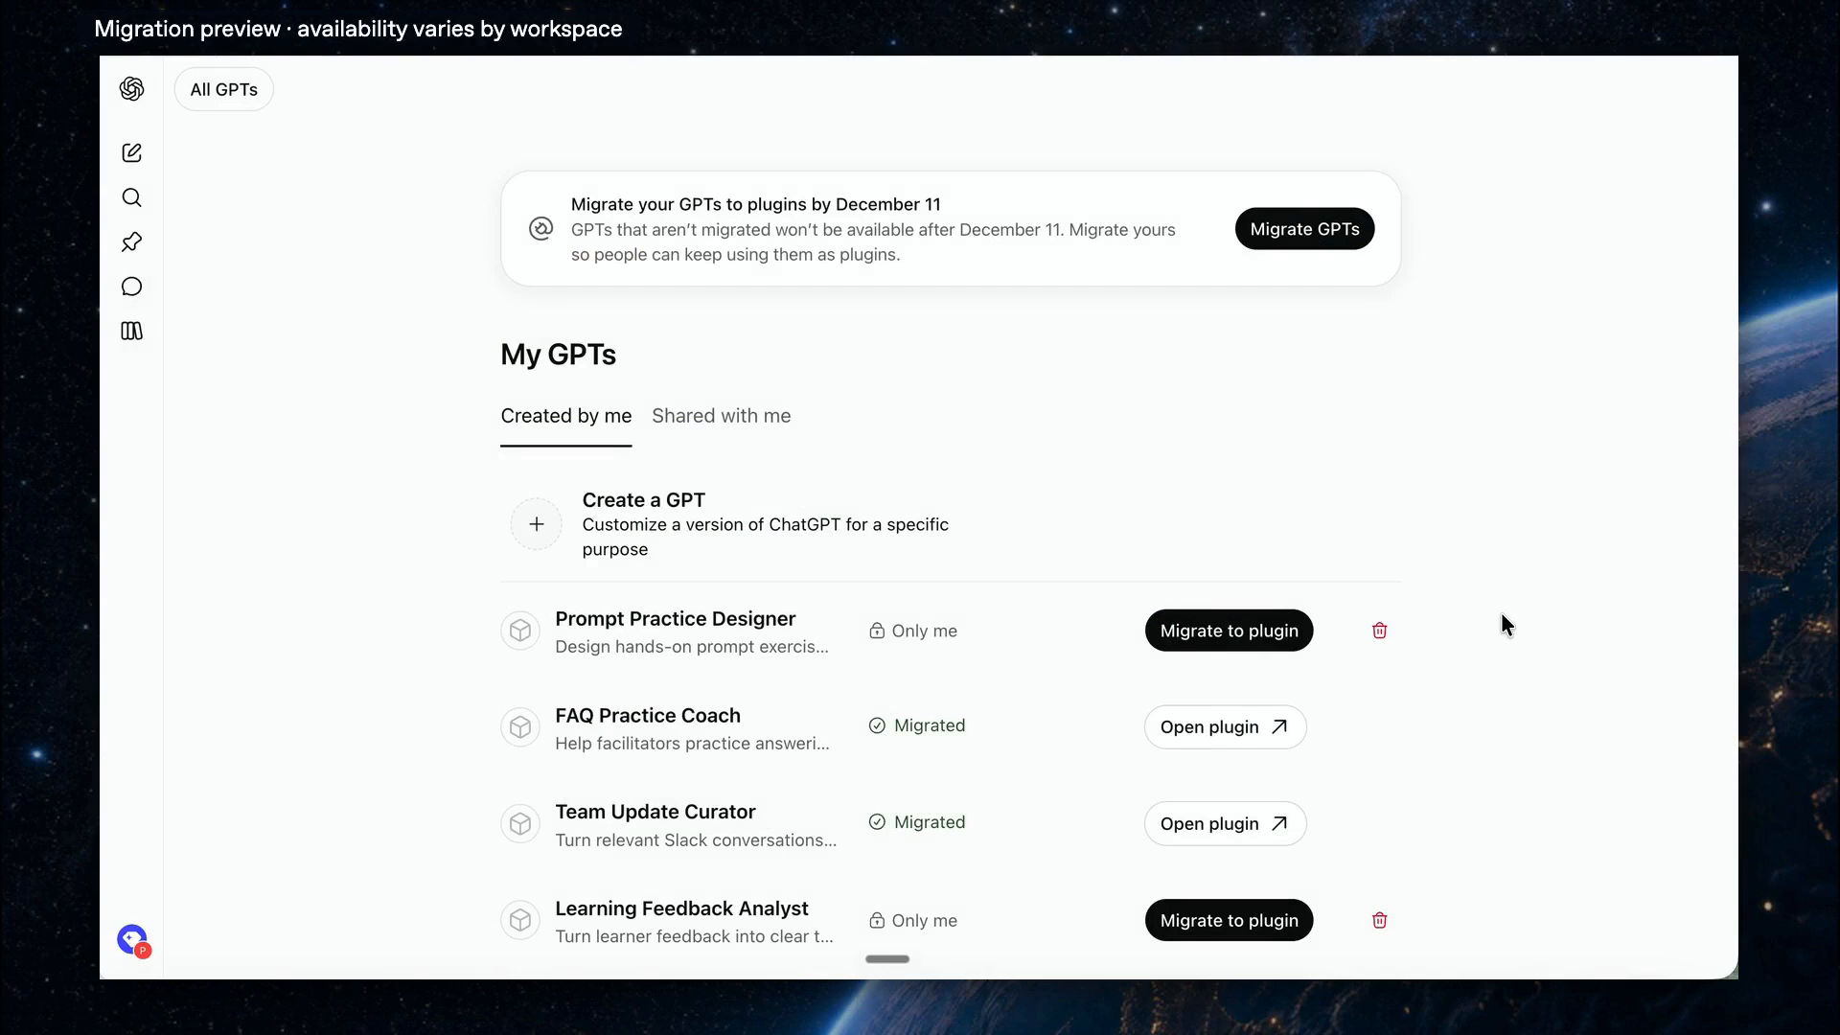The image size is (1840, 1035).
Task: Open the Learning Feedback Analyst title
Action: (x=681, y=908)
